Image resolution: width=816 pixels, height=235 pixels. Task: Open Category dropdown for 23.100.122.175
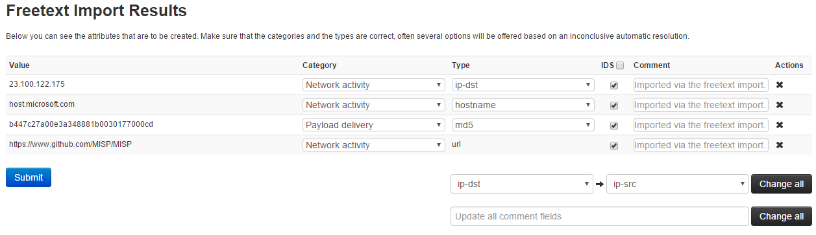[374, 85]
